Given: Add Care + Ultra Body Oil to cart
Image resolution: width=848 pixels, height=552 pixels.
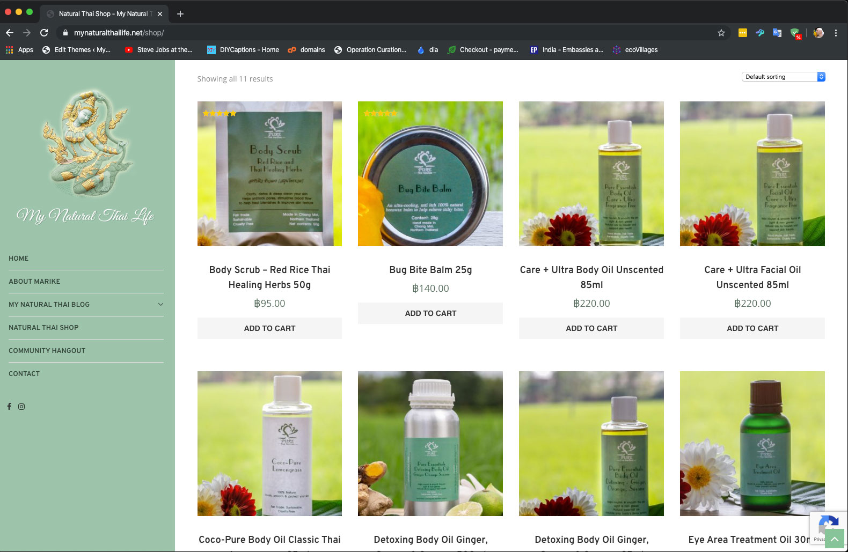Looking at the screenshot, I should click(591, 328).
